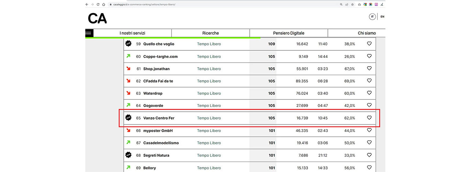Click Tempo Libero link for myposter GmbH
This screenshot has width=471, height=172.
pyautogui.click(x=209, y=131)
